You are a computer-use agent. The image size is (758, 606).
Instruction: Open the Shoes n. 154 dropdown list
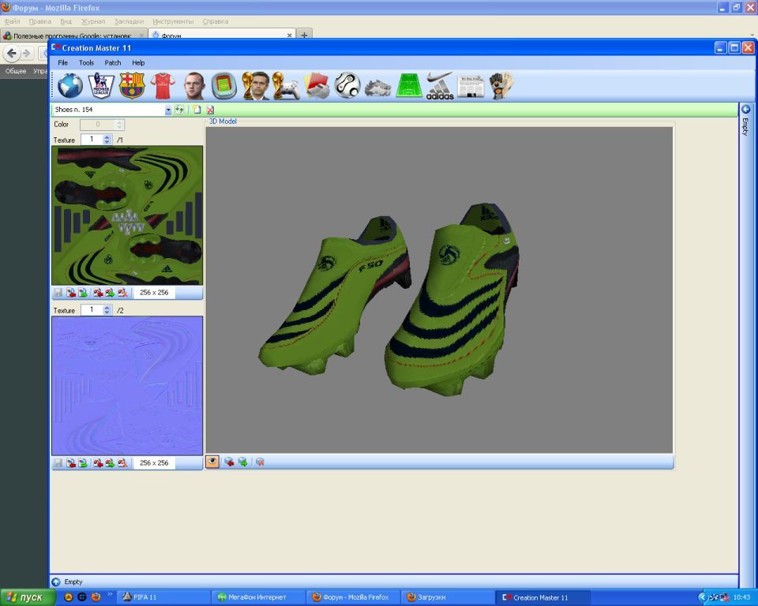[x=168, y=110]
